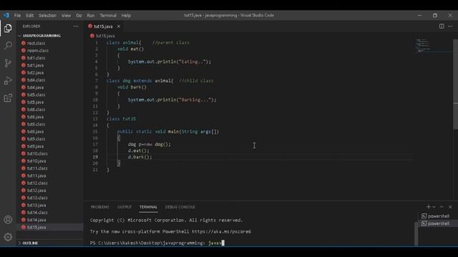The width and height of the screenshot is (458, 257).
Task: Open editor More Actions ellipsis
Action: coord(450,26)
